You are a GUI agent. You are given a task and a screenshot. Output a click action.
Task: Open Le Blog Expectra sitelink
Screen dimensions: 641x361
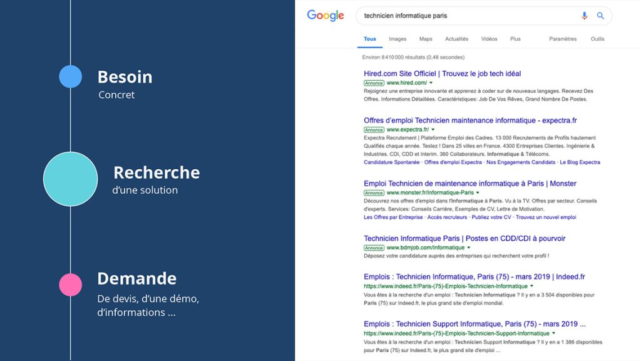(x=580, y=162)
